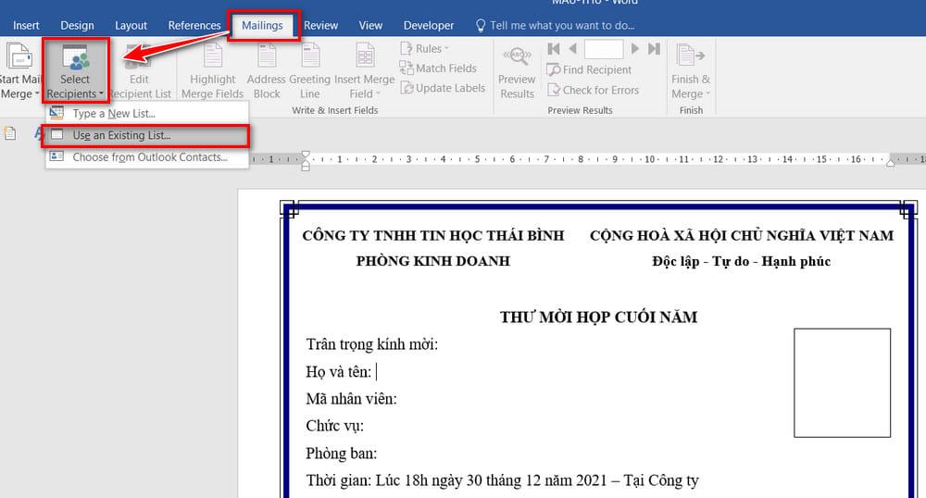Insert a Greeting Line
The width and height of the screenshot is (926, 498).
[x=310, y=72]
